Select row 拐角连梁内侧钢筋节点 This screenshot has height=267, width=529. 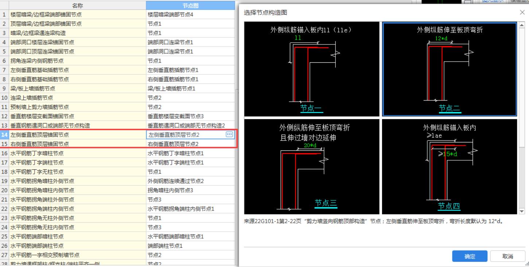click(77, 61)
